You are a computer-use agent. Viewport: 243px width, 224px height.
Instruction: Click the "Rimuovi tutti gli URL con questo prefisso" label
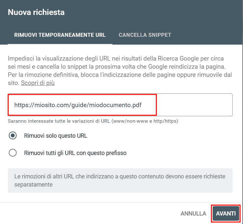[x=75, y=153]
